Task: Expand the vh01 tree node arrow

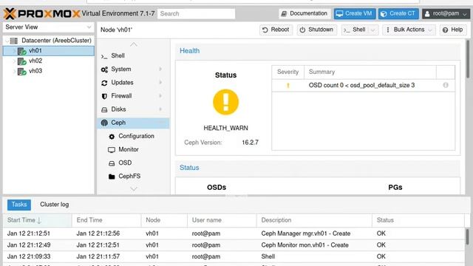Action: point(14,51)
